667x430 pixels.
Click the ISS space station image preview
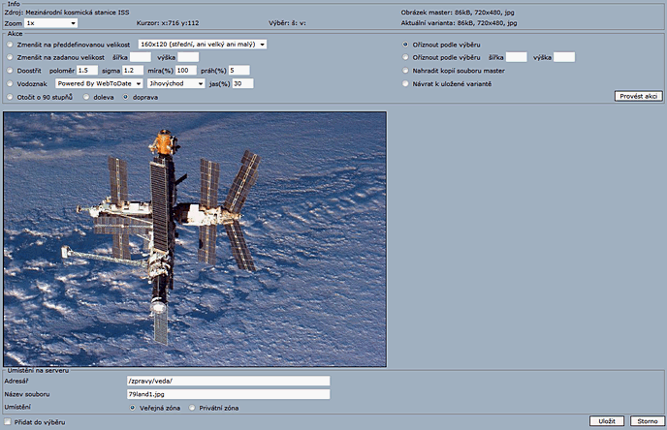(x=195, y=238)
